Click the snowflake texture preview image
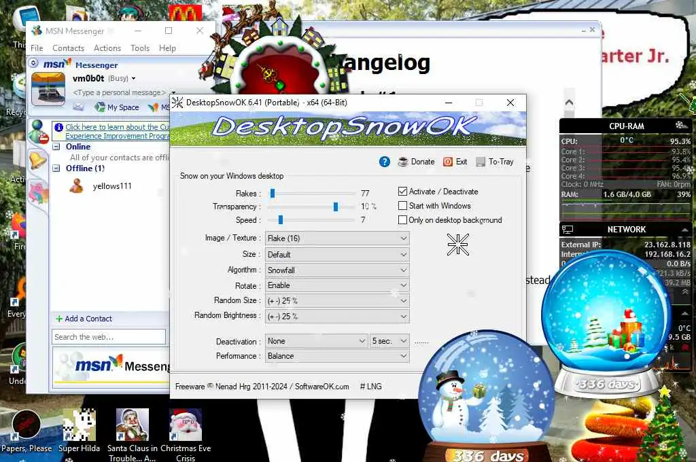This screenshot has height=462, width=696. coord(457,245)
